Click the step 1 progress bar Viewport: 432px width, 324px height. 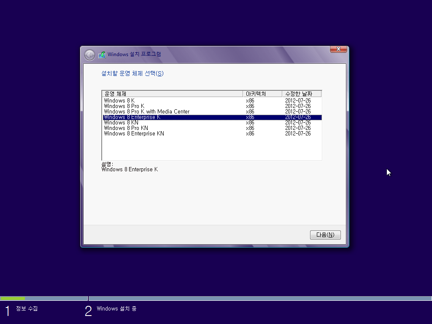tap(44, 298)
